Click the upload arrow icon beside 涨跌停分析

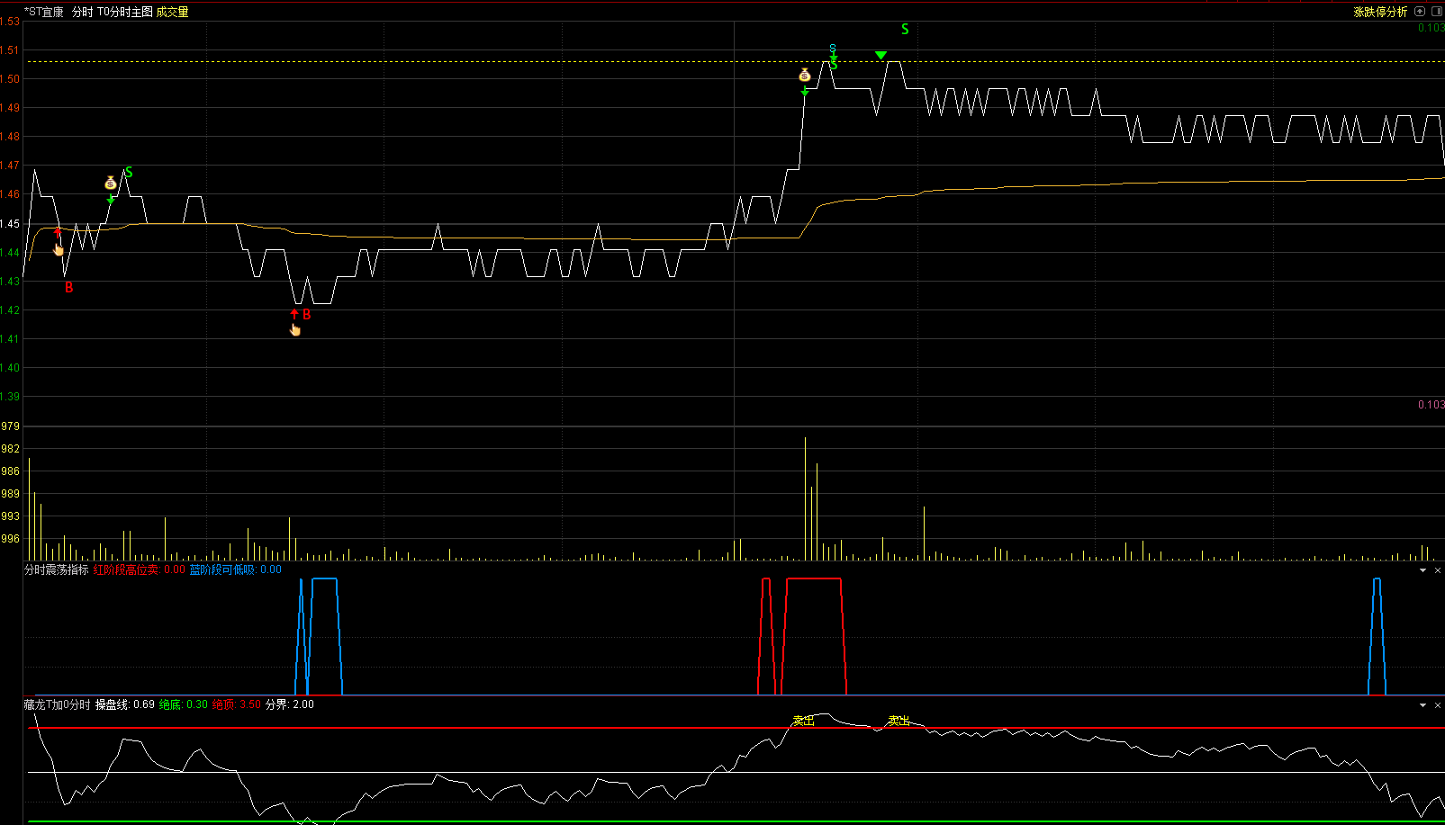(x=1420, y=12)
